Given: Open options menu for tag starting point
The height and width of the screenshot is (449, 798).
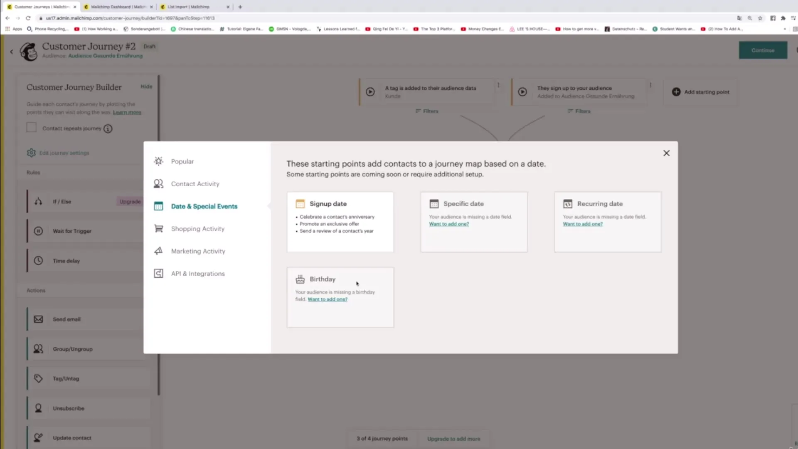Looking at the screenshot, I should tap(498, 85).
